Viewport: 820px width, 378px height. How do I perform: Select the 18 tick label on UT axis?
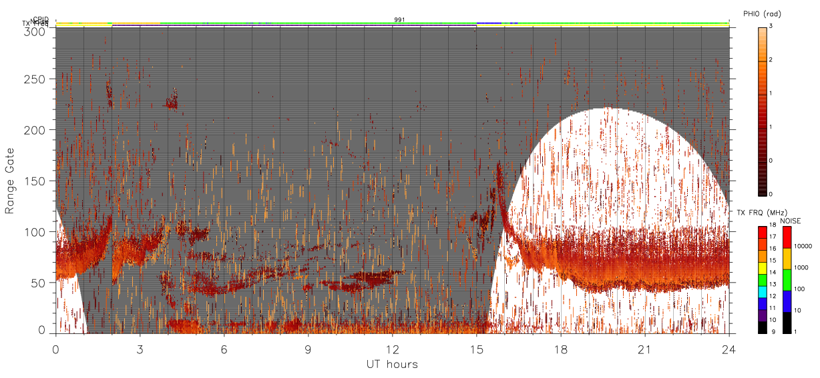(x=560, y=349)
